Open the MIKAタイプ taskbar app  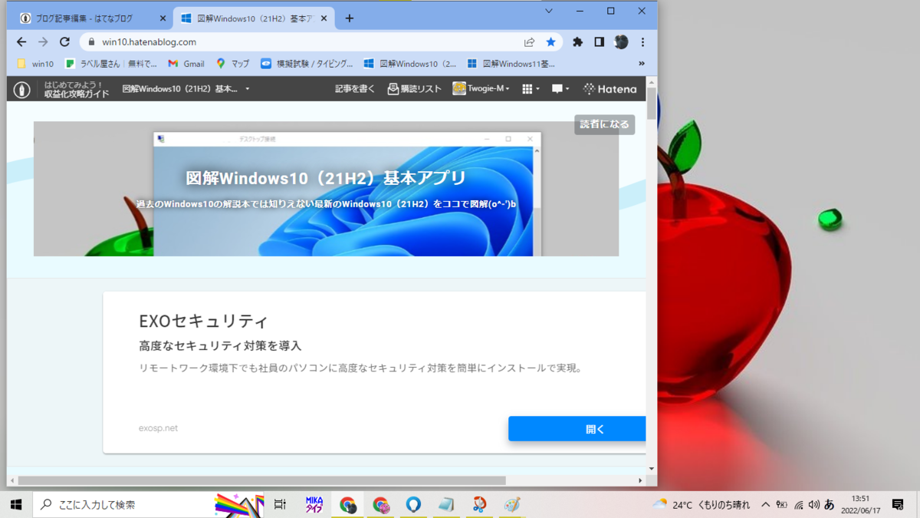(314, 504)
